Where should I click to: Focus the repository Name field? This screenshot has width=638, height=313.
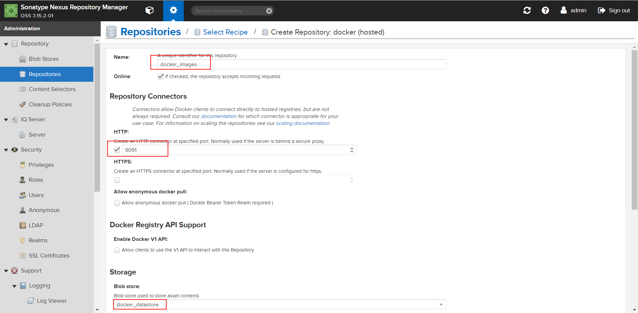pos(301,64)
